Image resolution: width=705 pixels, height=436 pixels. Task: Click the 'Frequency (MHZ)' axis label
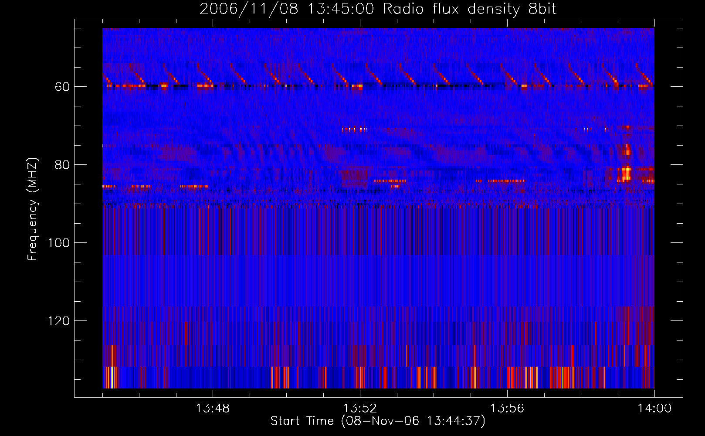click(33, 209)
